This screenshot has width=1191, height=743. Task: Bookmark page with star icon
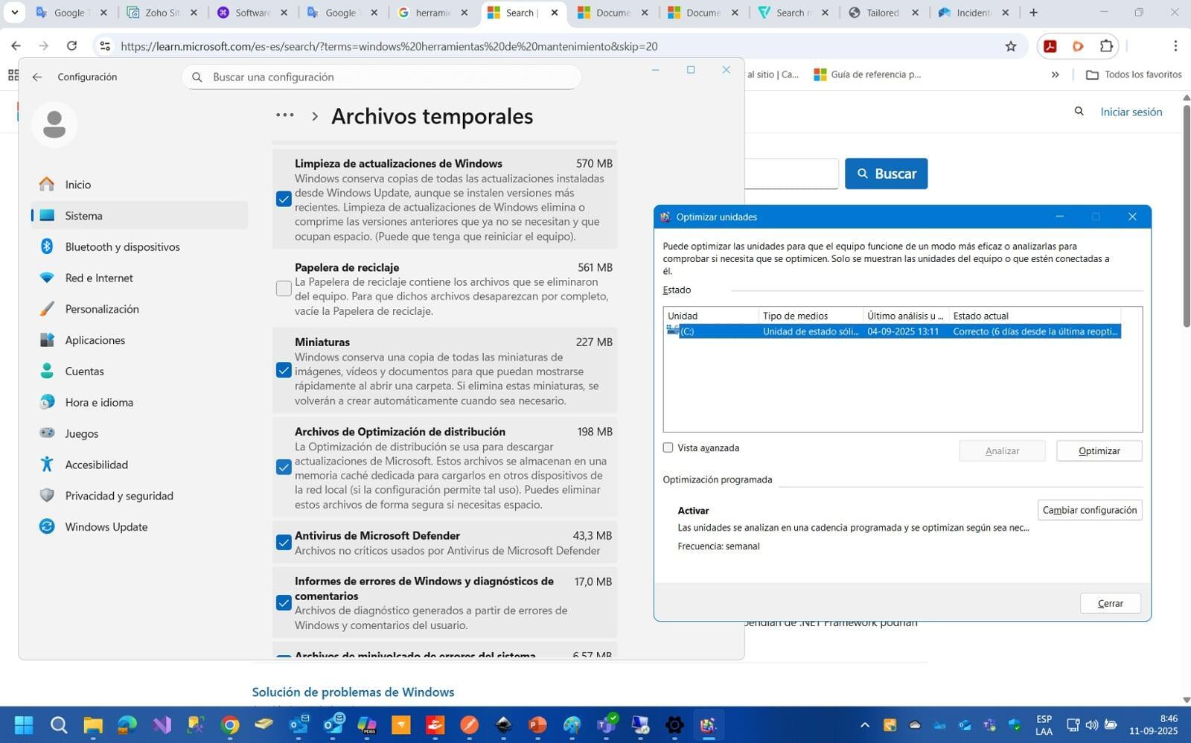[x=1010, y=46]
